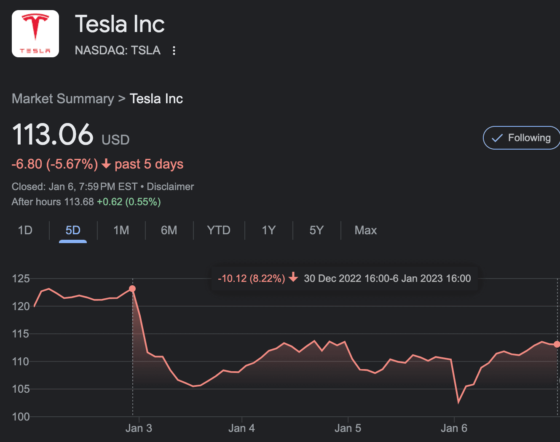
Task: Show the 6M price history
Action: [169, 230]
